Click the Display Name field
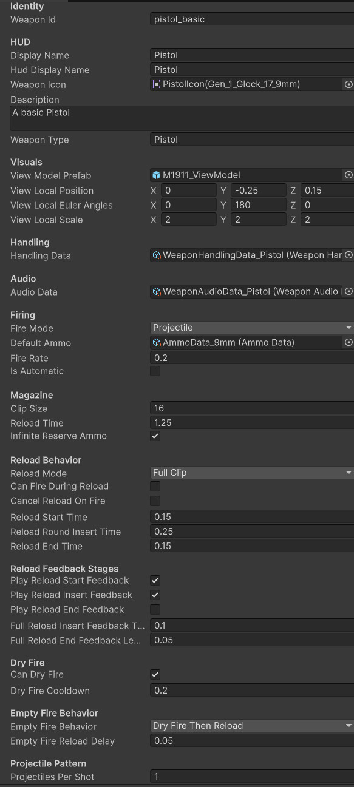Viewport: 354px width, 787px height. click(x=252, y=55)
